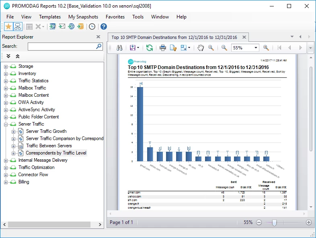Close the Report Explorer panel
This screenshot has width=316, height=238.
pyautogui.click(x=98, y=37)
